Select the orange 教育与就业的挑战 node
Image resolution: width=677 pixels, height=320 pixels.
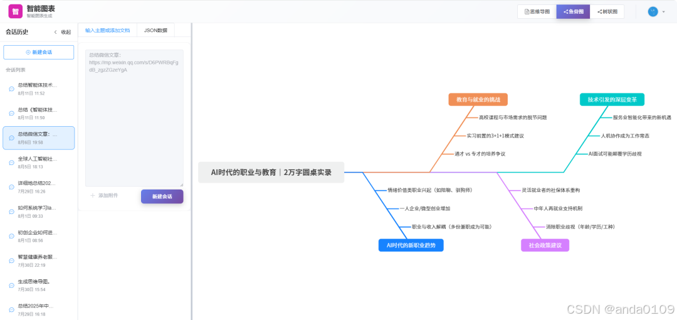pyautogui.click(x=478, y=100)
